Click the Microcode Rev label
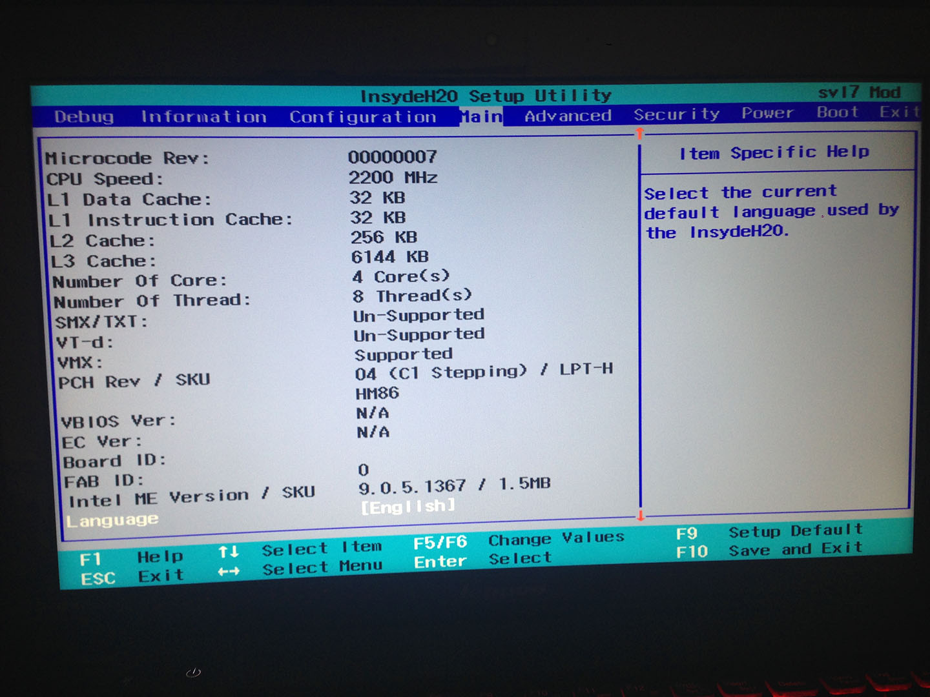This screenshot has width=930, height=697. pyautogui.click(x=127, y=158)
